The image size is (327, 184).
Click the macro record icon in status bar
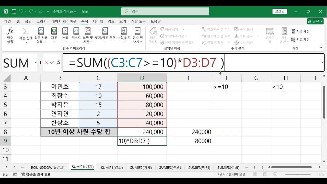15,174
